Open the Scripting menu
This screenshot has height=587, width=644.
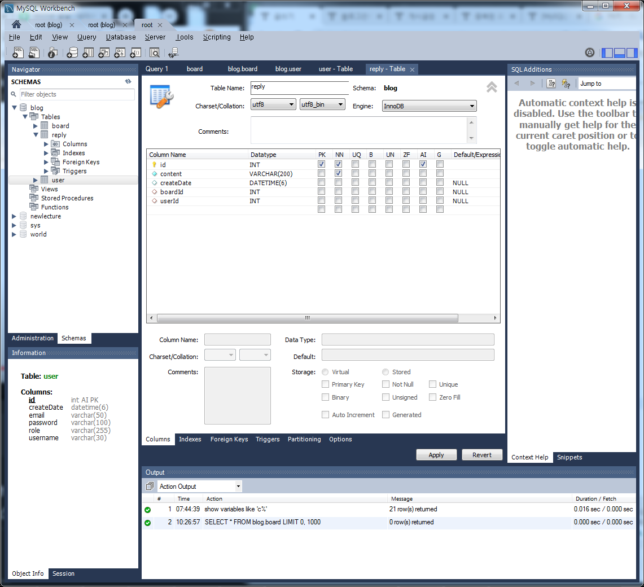pos(217,37)
